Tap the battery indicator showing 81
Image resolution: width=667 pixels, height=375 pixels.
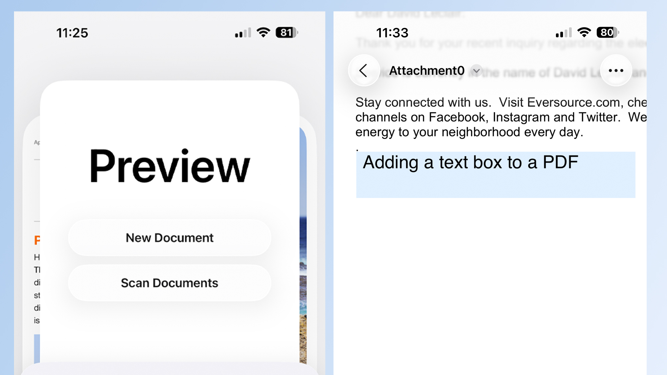tap(285, 33)
